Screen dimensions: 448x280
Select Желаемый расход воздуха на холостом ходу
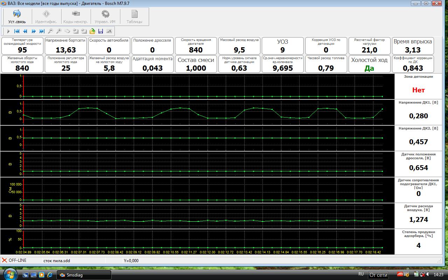click(109, 64)
